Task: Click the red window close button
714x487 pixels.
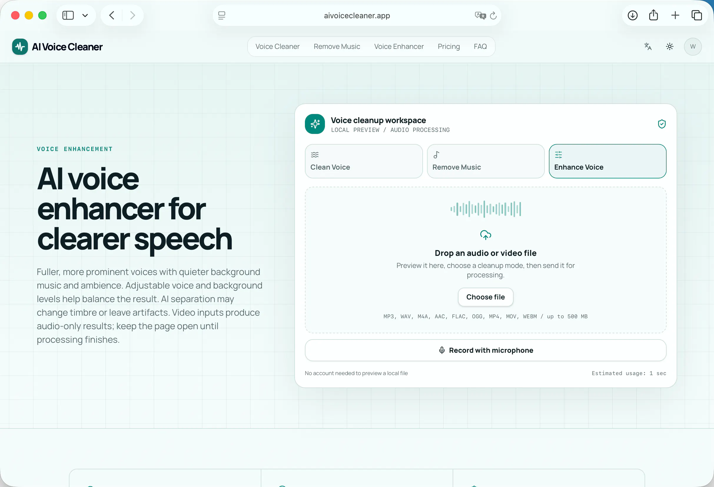Action: 15,15
